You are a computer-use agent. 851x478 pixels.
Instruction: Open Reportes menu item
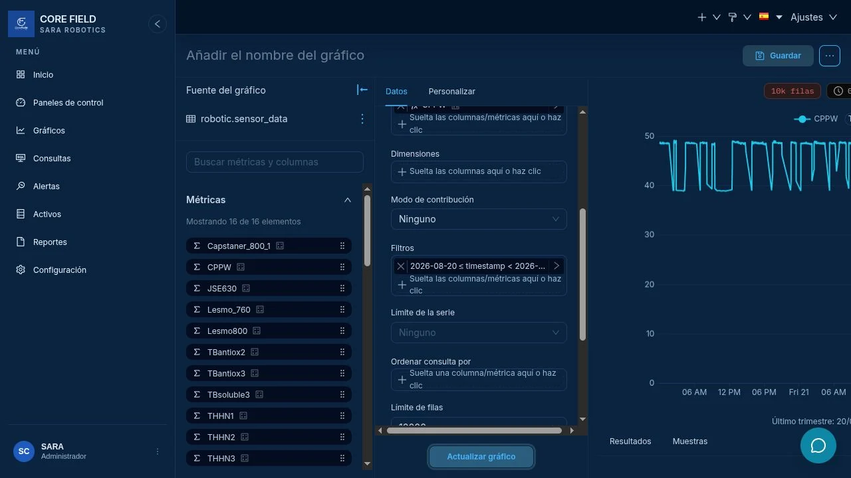[50, 242]
